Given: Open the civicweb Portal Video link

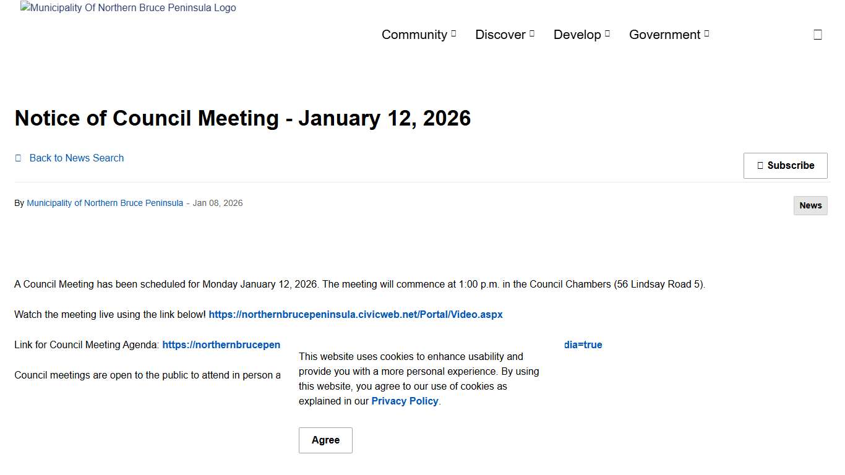Looking at the screenshot, I should coord(356,314).
